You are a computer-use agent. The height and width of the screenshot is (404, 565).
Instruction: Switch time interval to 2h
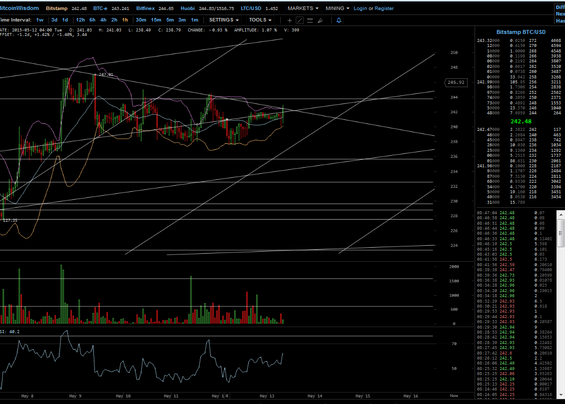point(114,20)
